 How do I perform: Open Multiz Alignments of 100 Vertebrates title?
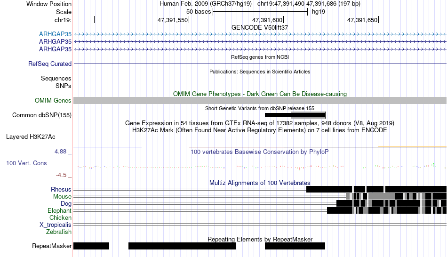point(260,183)
